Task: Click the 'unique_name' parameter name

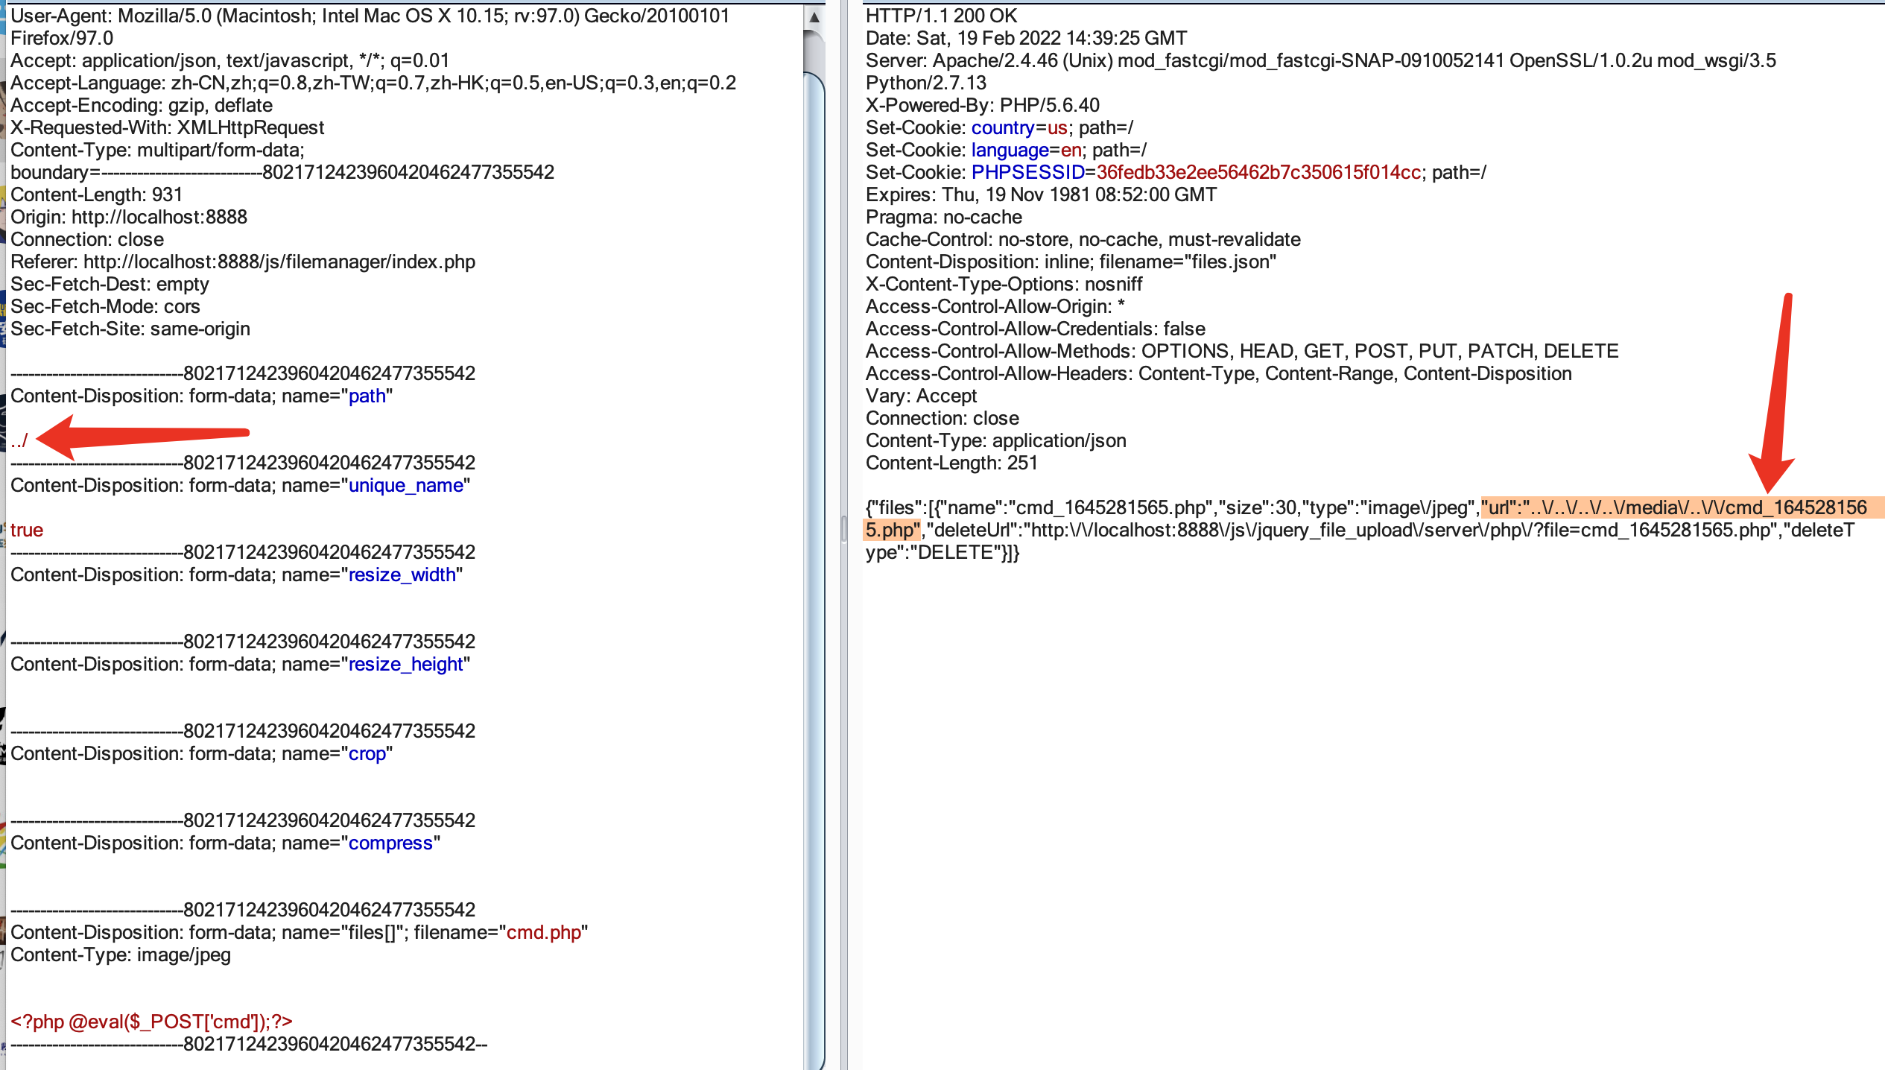Action: pos(405,485)
